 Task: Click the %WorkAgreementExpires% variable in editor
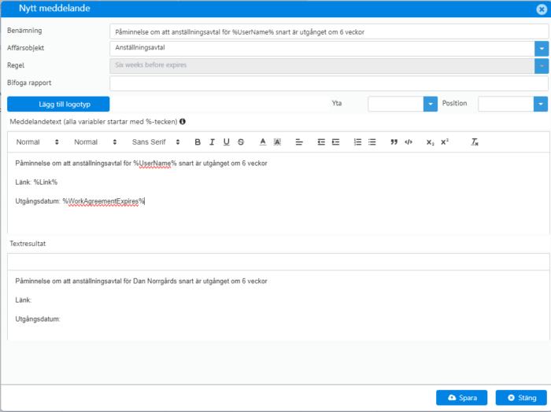click(x=104, y=201)
